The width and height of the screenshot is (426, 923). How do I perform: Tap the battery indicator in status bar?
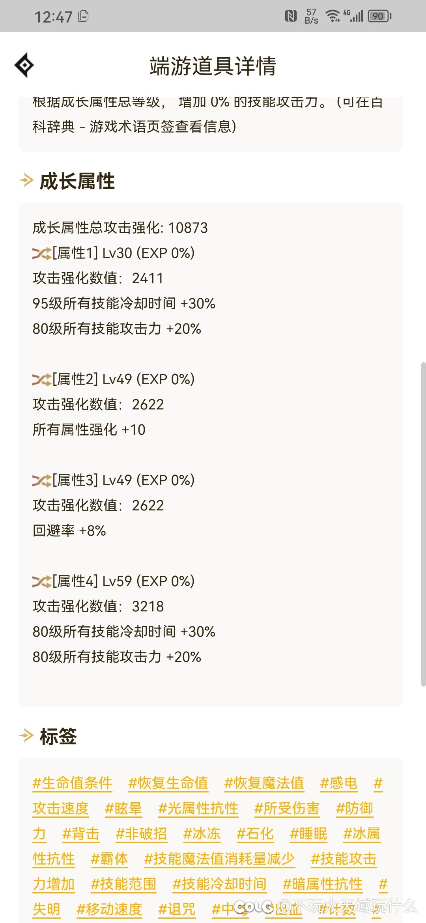[x=379, y=16]
